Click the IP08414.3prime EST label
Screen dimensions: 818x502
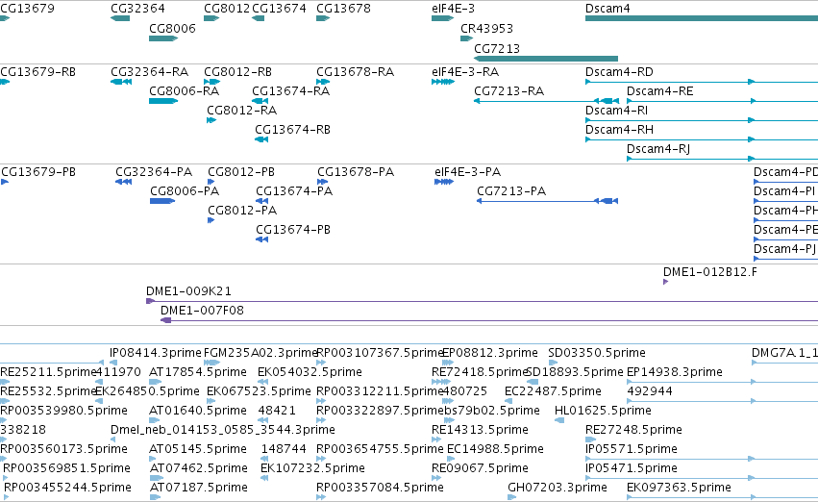156,353
